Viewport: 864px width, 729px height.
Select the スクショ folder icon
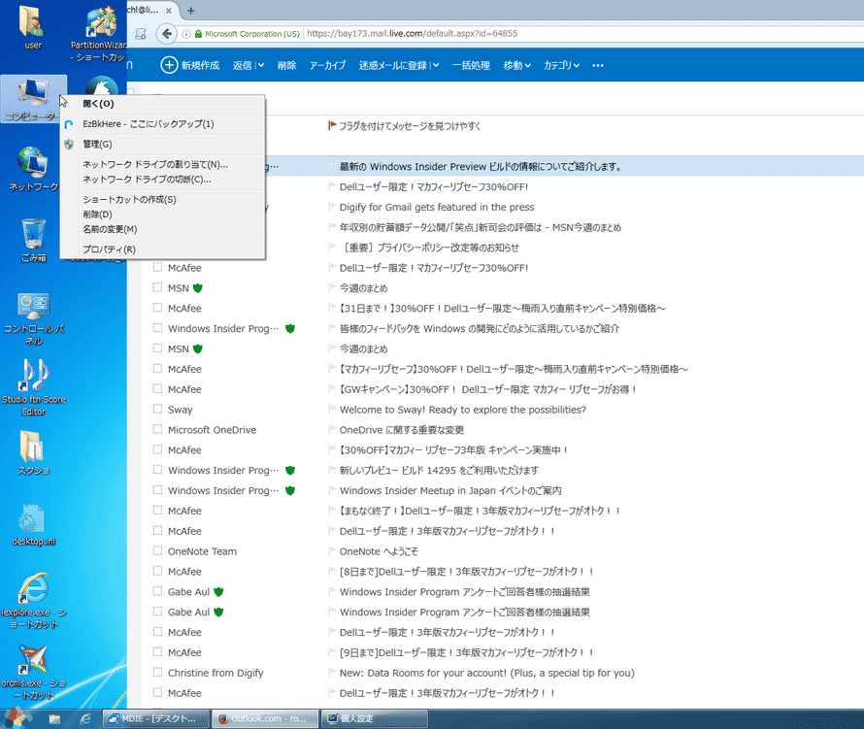(34, 453)
